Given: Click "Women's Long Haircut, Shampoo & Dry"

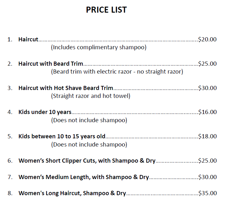Looking at the screenshot, I should tap(72, 193).
